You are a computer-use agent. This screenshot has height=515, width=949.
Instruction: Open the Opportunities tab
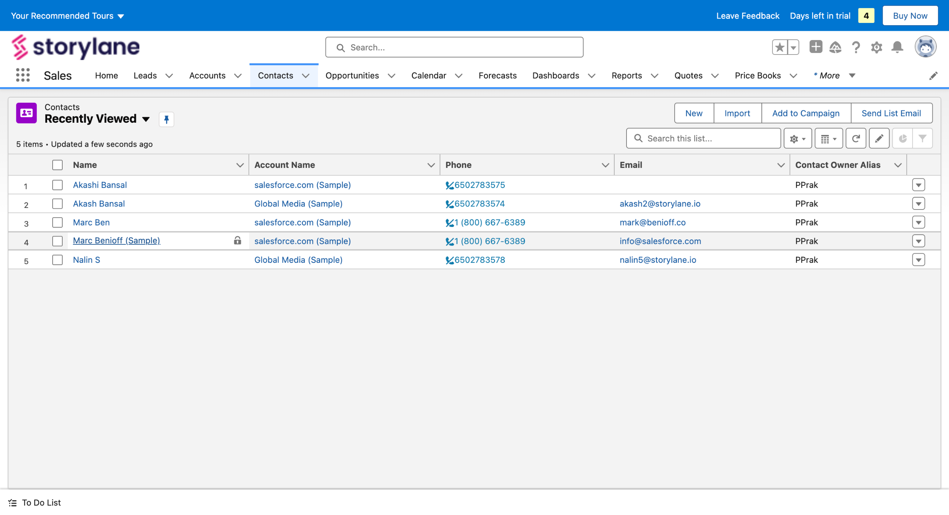352,76
